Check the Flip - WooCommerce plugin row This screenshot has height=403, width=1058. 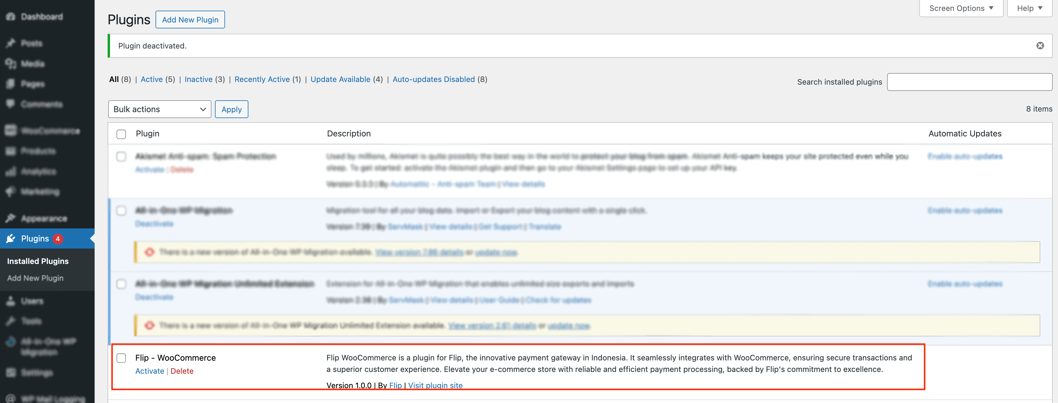tap(121, 358)
